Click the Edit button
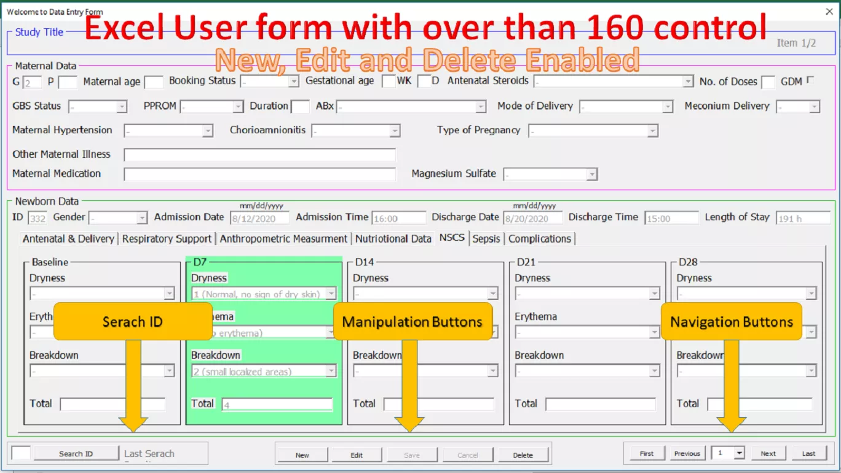This screenshot has height=473, width=841. tap(357, 455)
